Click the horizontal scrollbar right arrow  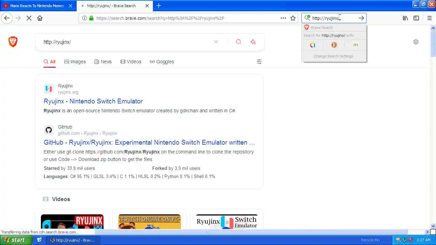coord(427,232)
